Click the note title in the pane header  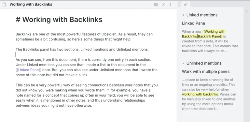(x=31, y=4)
